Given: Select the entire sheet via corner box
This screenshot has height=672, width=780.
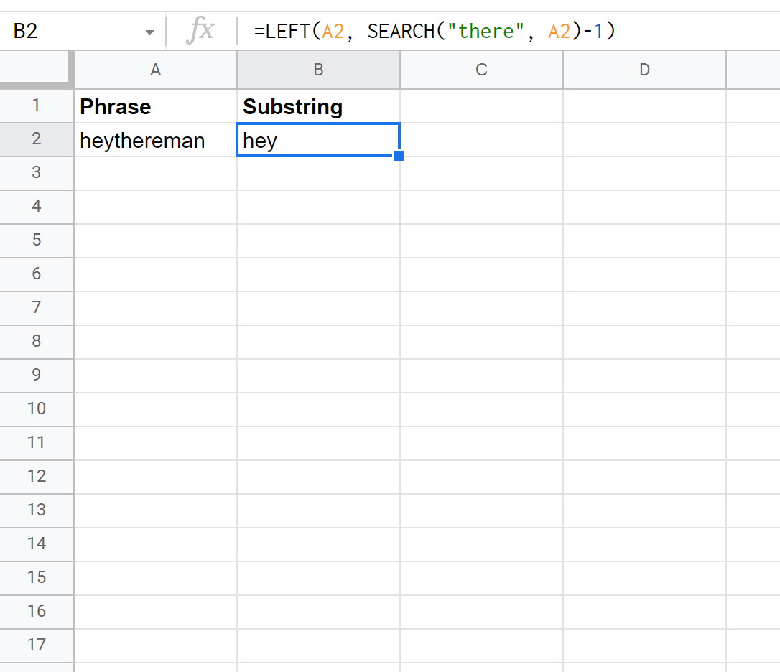Looking at the screenshot, I should (x=36, y=69).
